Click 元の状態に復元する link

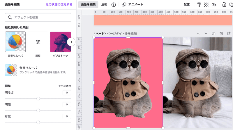(x=59, y=5)
